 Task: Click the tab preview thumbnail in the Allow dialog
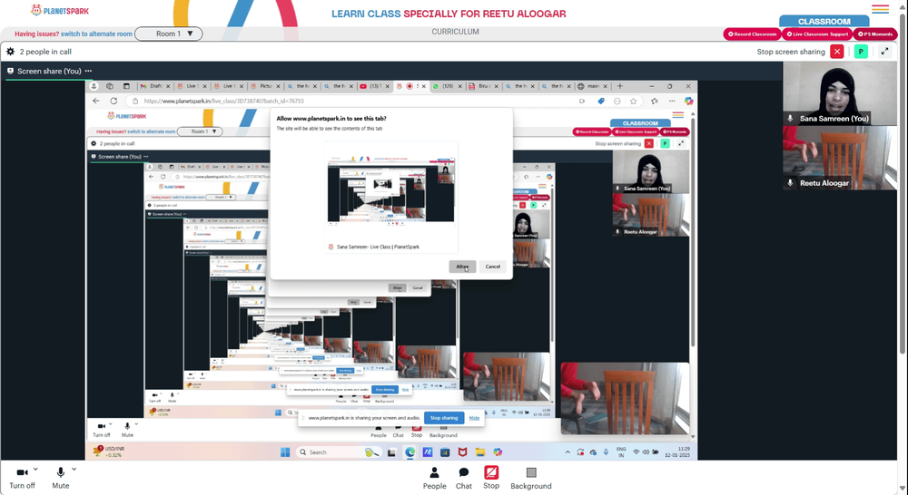point(390,189)
